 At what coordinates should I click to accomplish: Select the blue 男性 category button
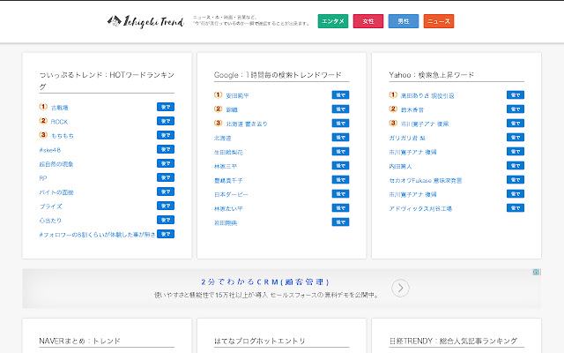pos(404,21)
